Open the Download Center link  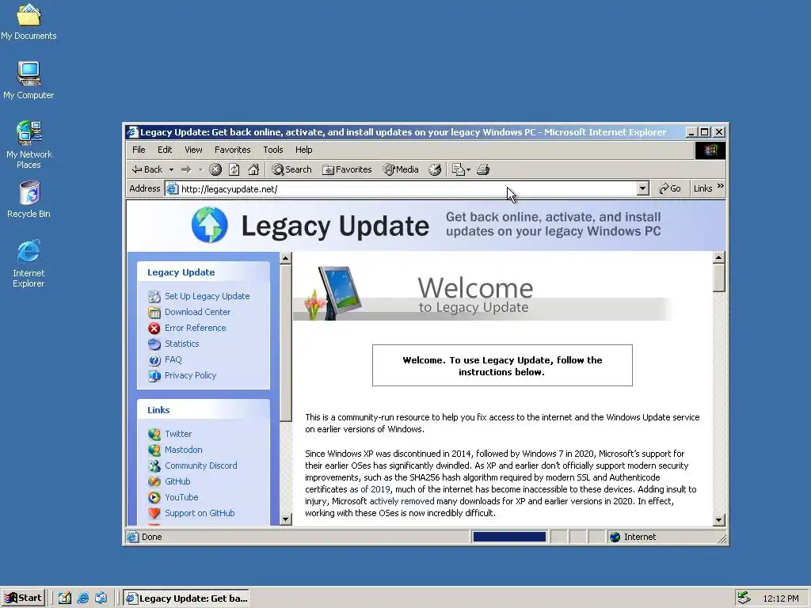(x=197, y=312)
